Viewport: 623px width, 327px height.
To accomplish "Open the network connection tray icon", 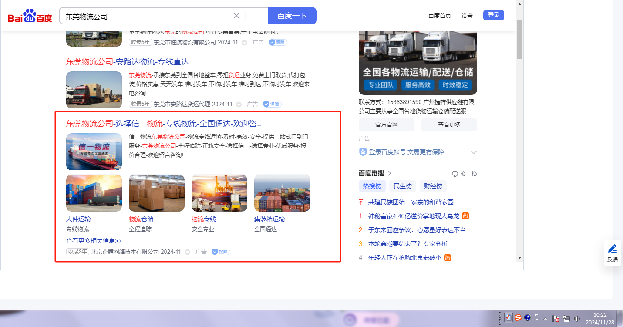I will click(566, 319).
